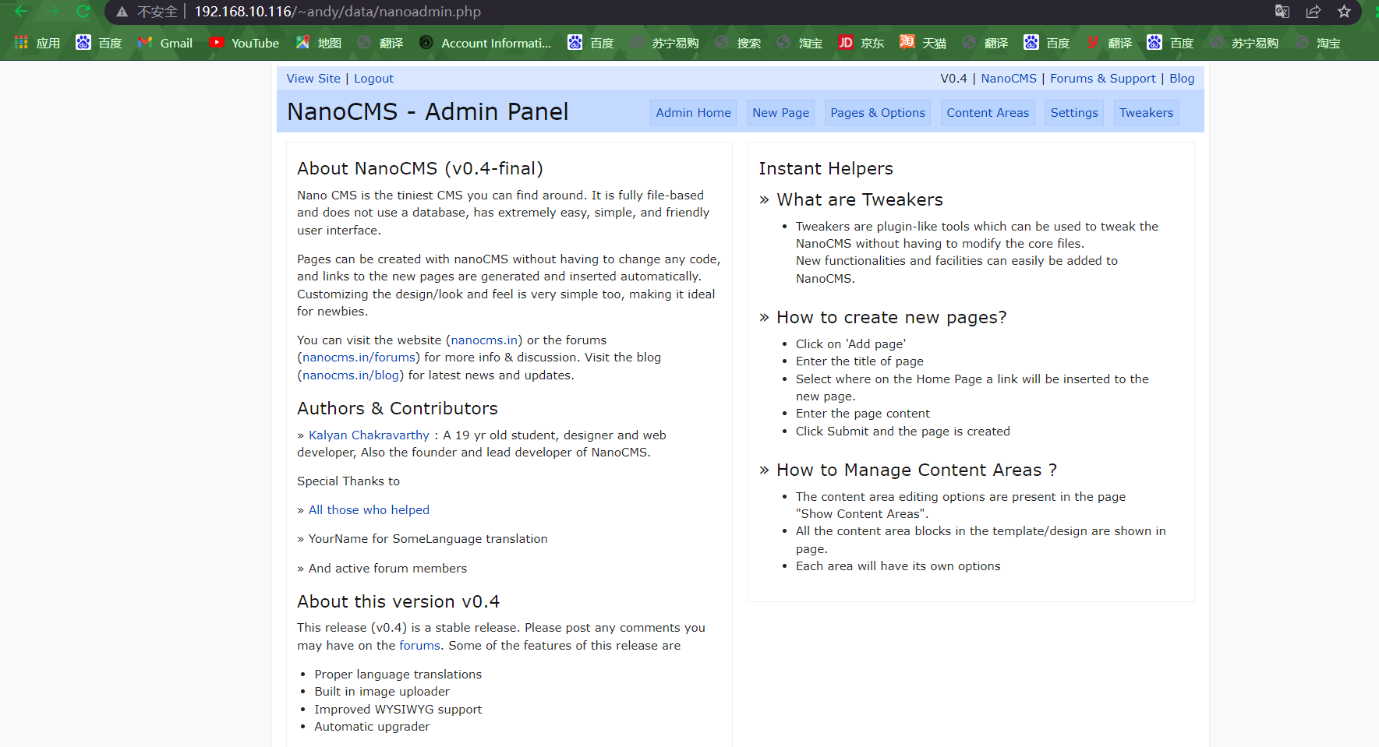Log out via the Logout link
1379x747 pixels.
(373, 79)
